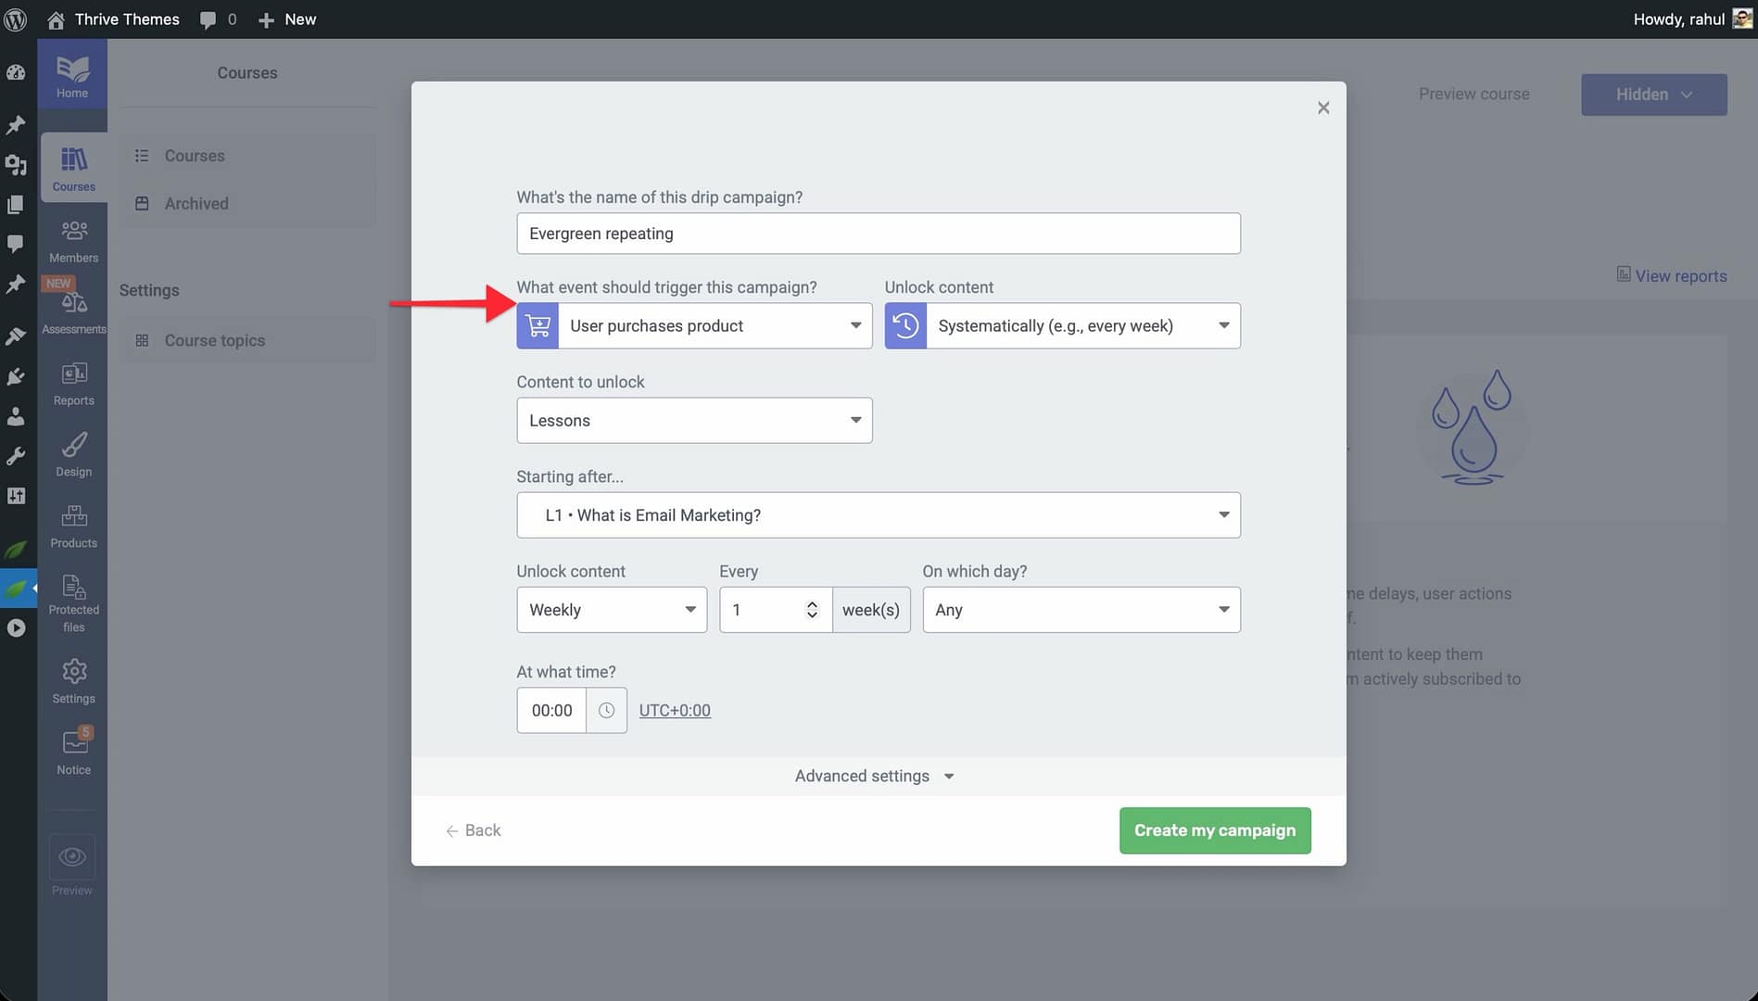Expand Advanced settings section
Screen dimensions: 1758x1001
tap(874, 777)
